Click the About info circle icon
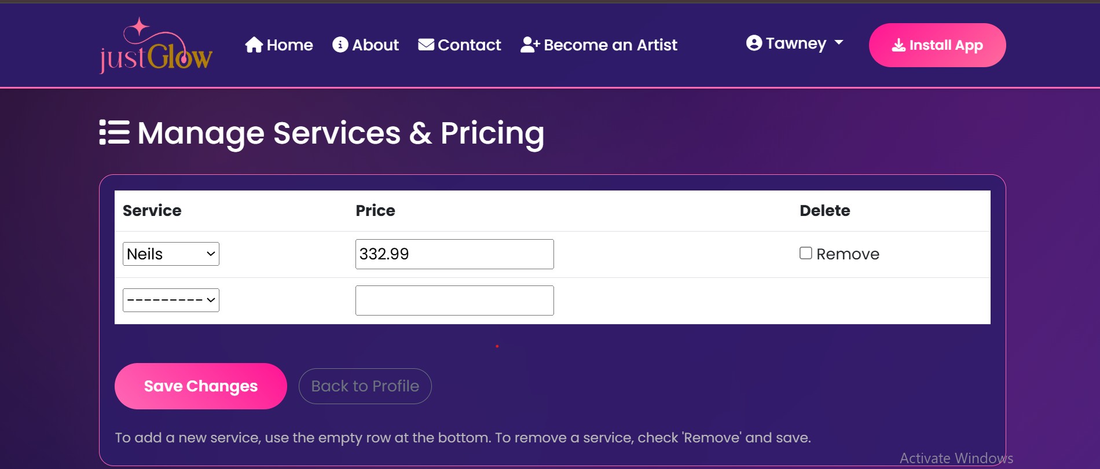The image size is (1100, 469). [x=340, y=45]
